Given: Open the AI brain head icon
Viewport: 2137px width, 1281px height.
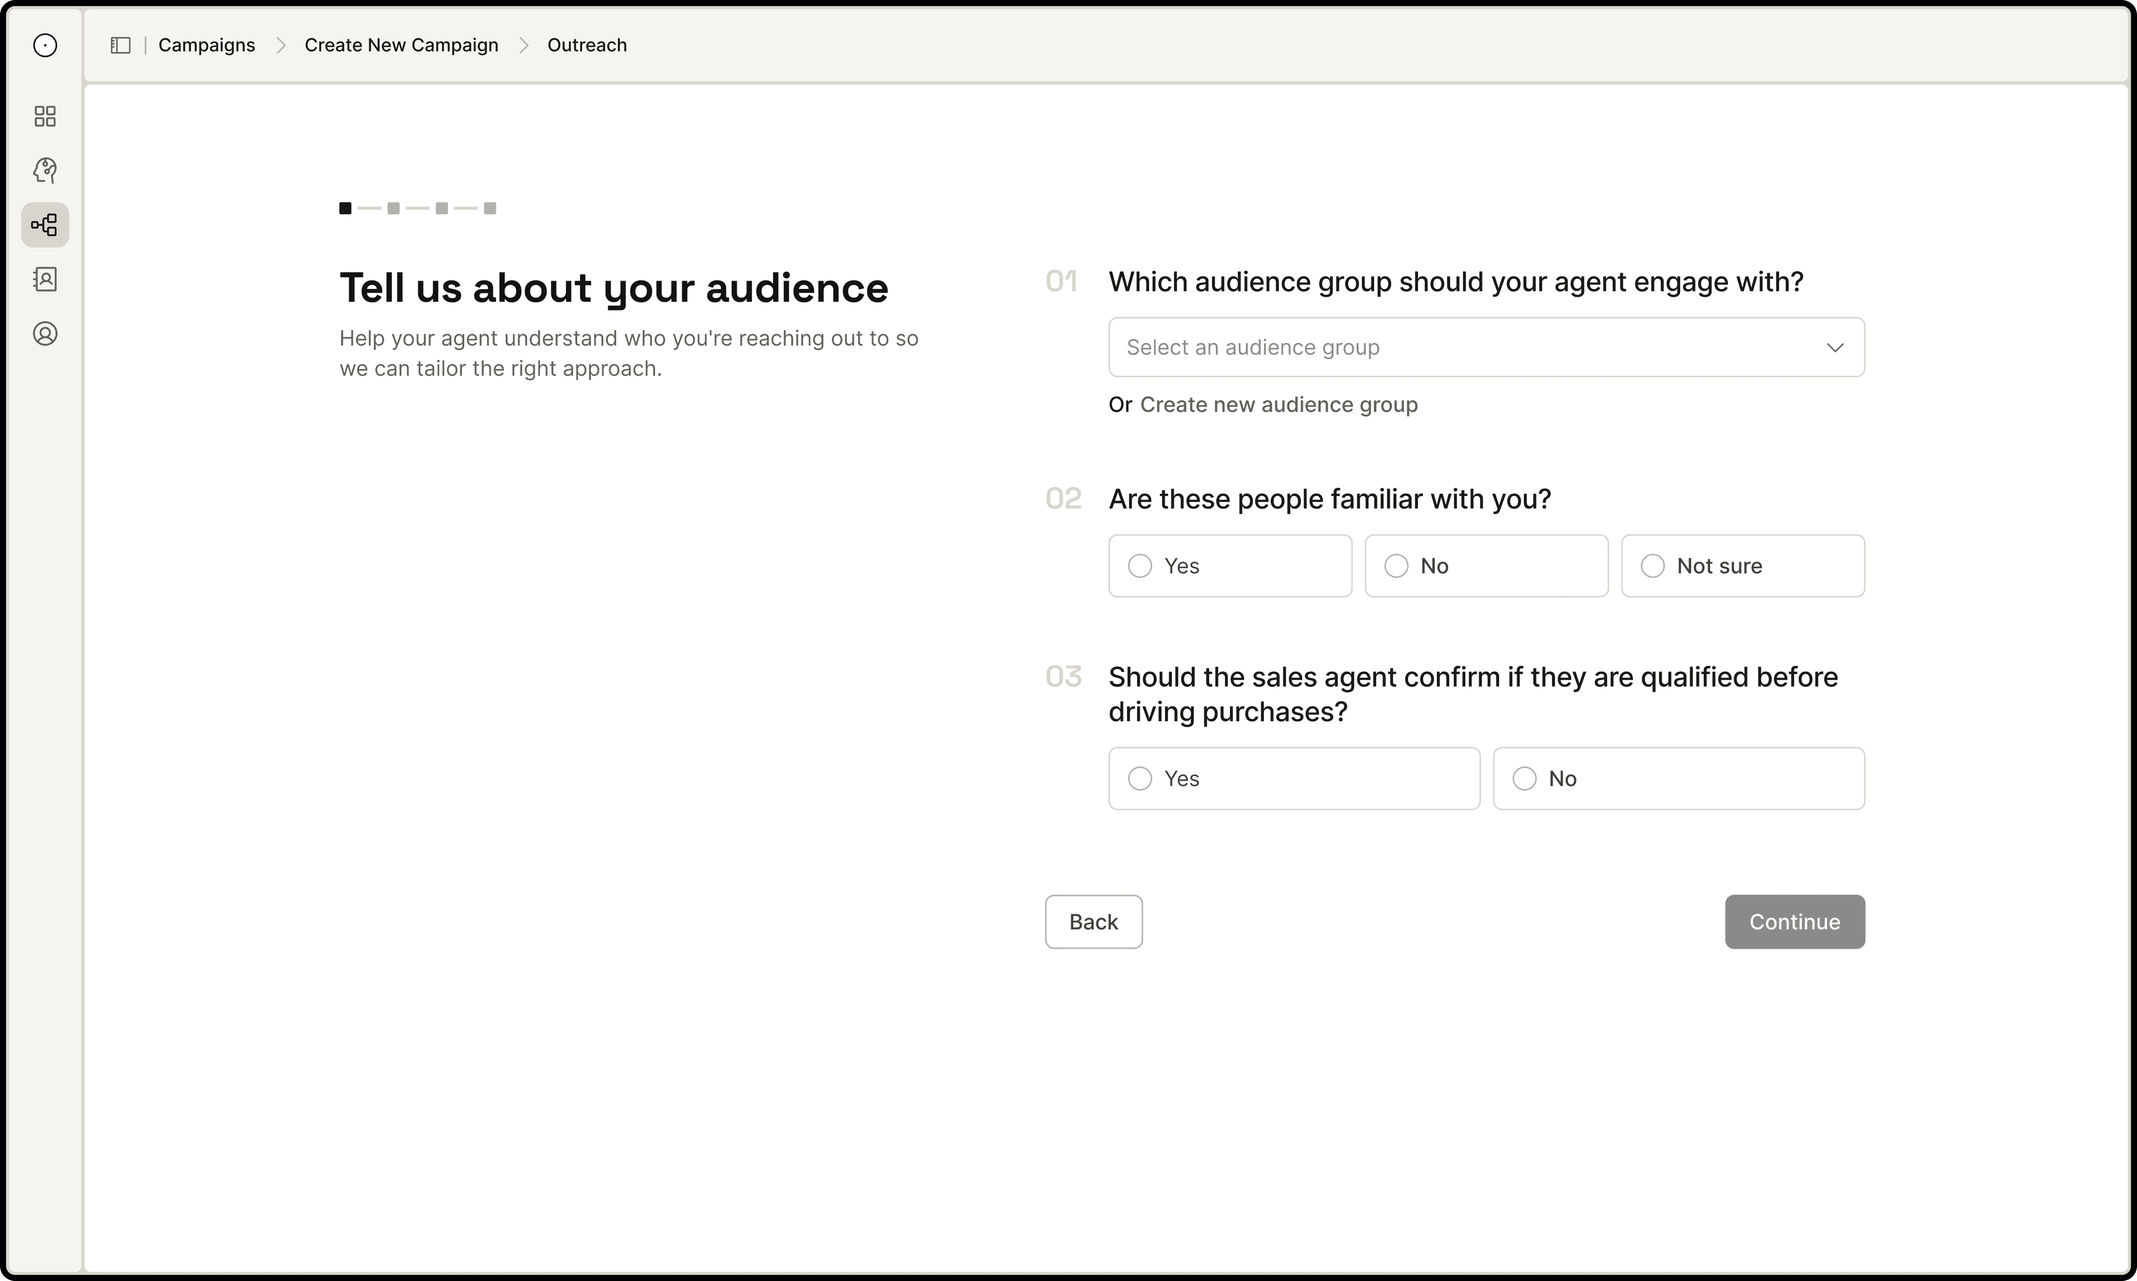Looking at the screenshot, I should [x=45, y=170].
